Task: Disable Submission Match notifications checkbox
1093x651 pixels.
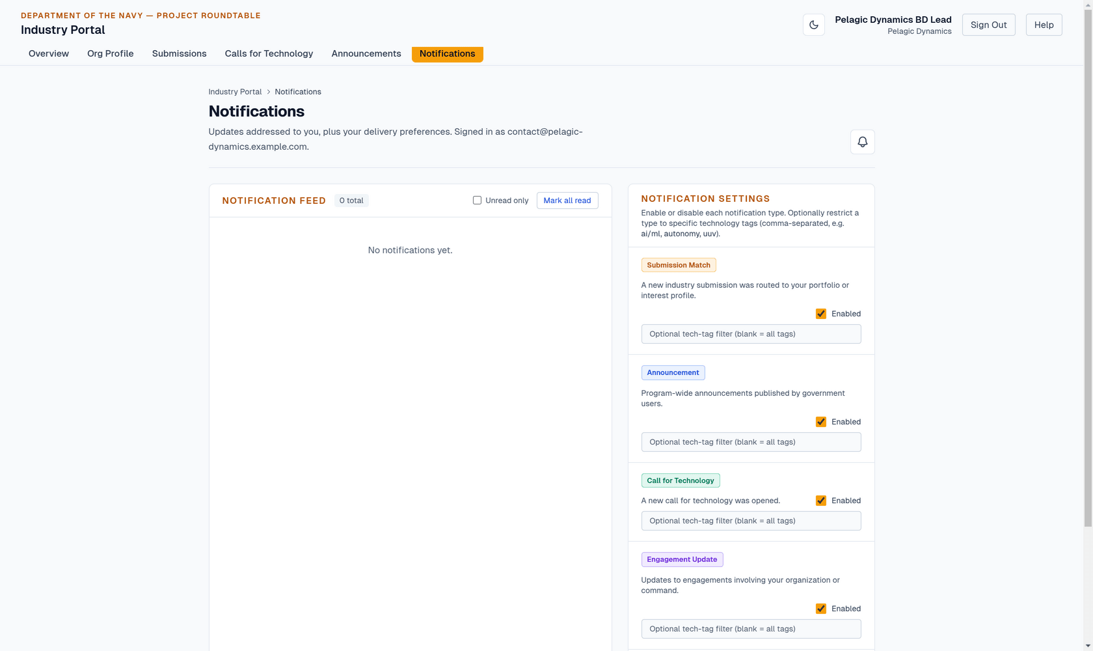Action: click(821, 314)
